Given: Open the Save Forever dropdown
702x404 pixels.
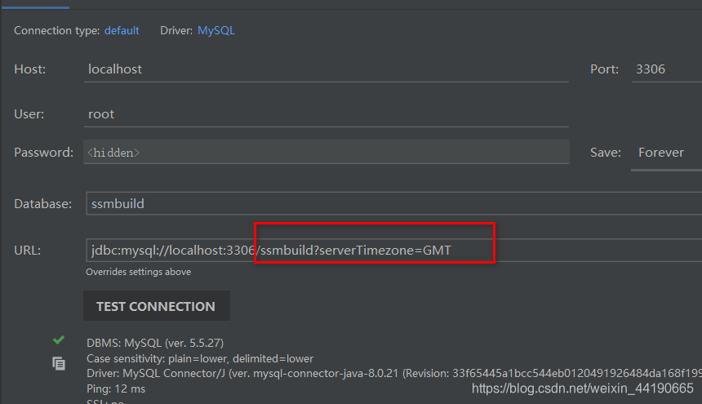Looking at the screenshot, I should pos(667,153).
